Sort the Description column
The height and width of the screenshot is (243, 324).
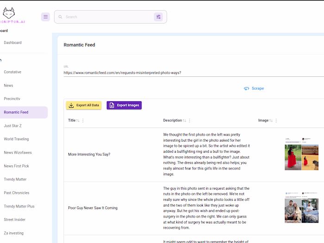click(184, 120)
